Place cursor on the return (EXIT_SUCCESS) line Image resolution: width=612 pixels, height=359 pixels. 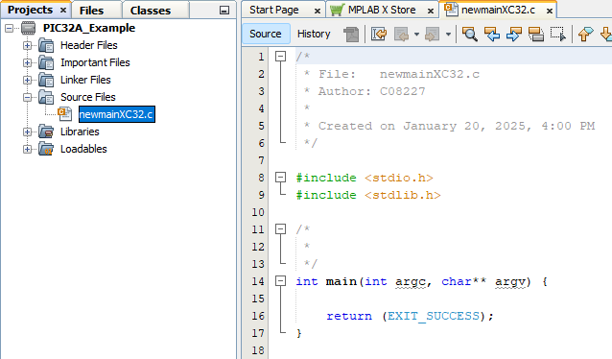coord(411,316)
